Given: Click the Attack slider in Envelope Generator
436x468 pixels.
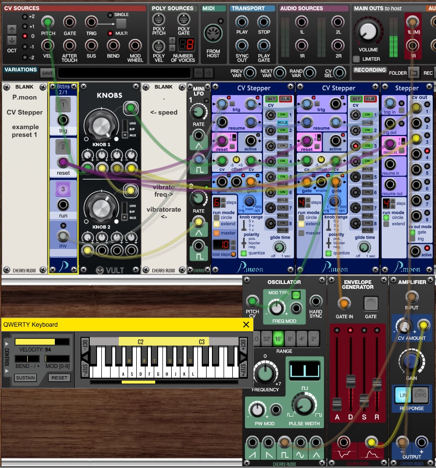Looking at the screenshot, I should pyautogui.click(x=337, y=403).
